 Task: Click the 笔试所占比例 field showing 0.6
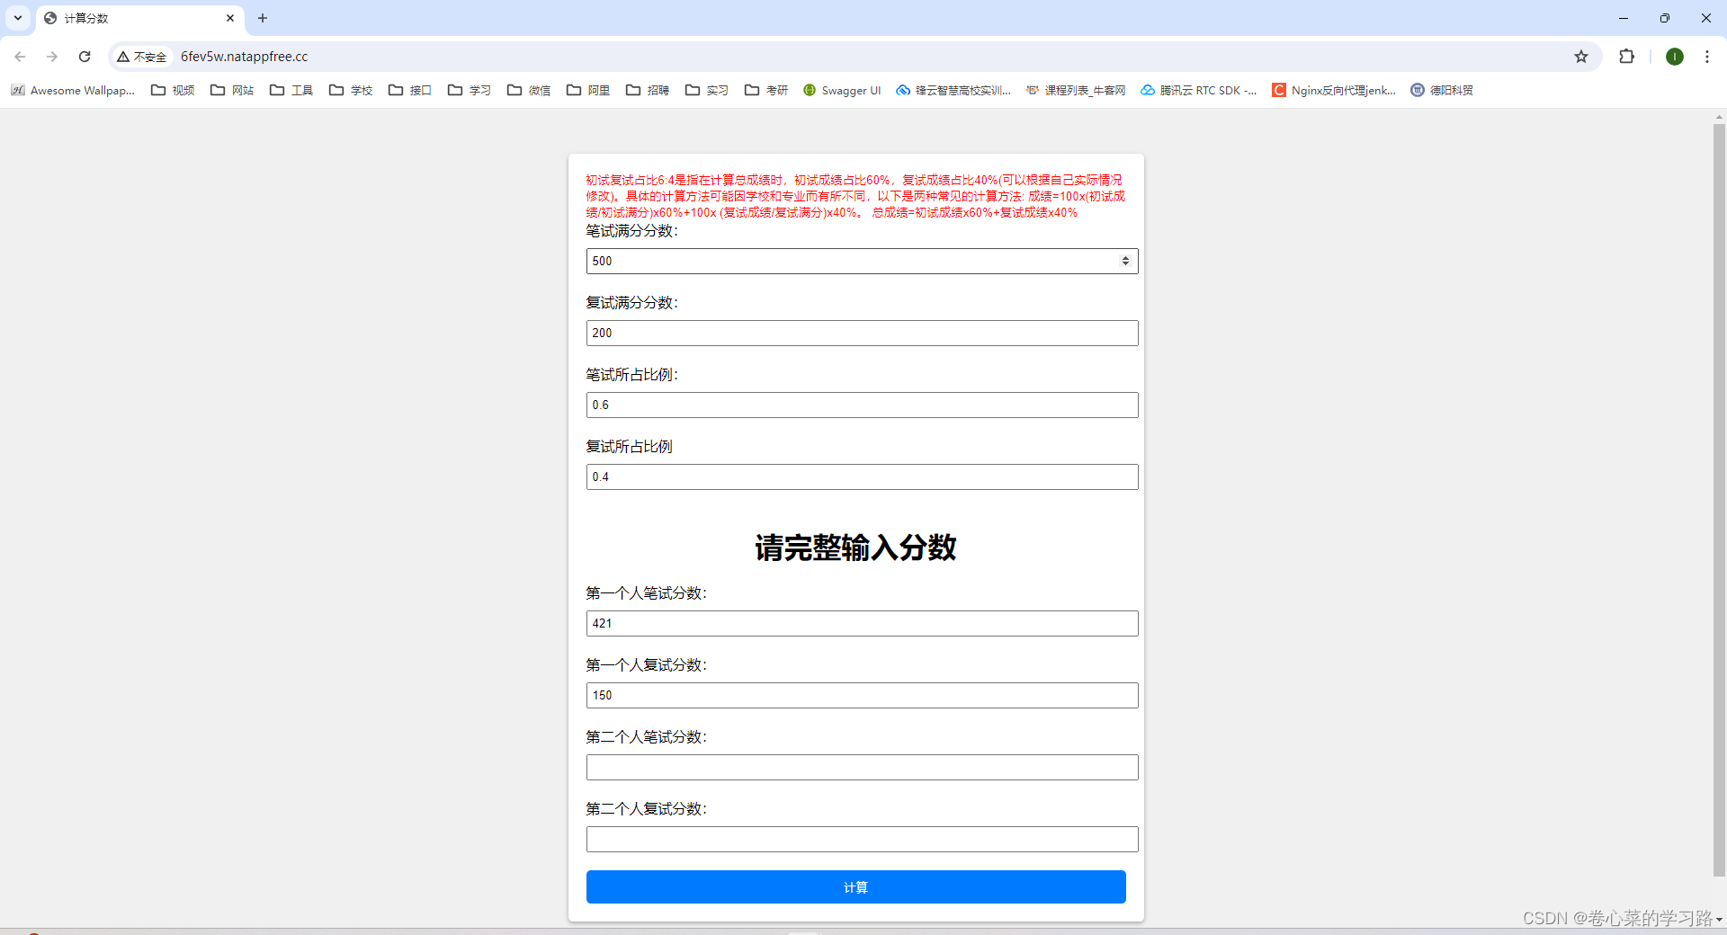tap(862, 405)
